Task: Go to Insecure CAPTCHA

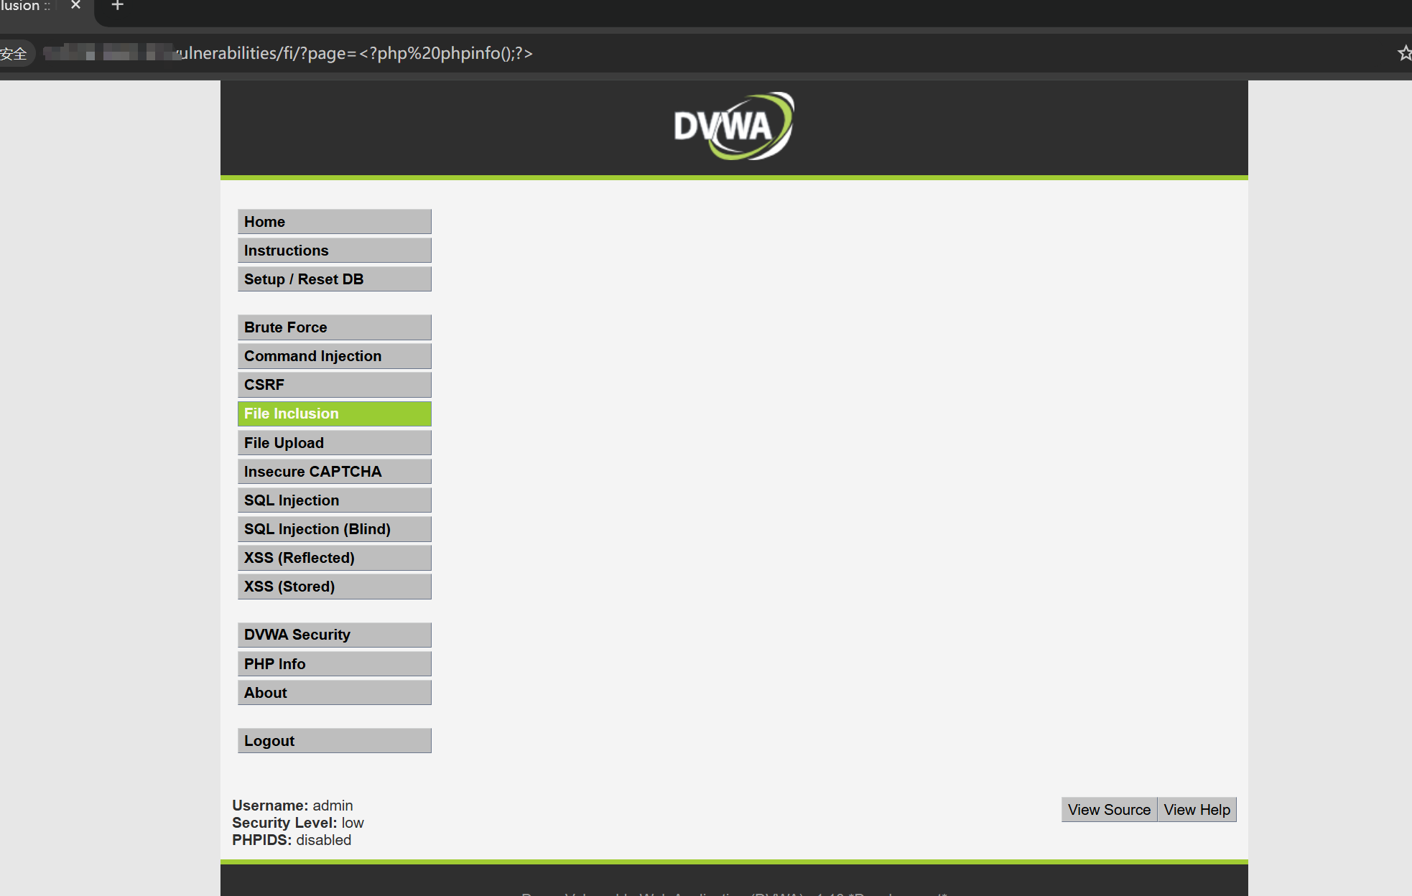Action: (x=335, y=472)
